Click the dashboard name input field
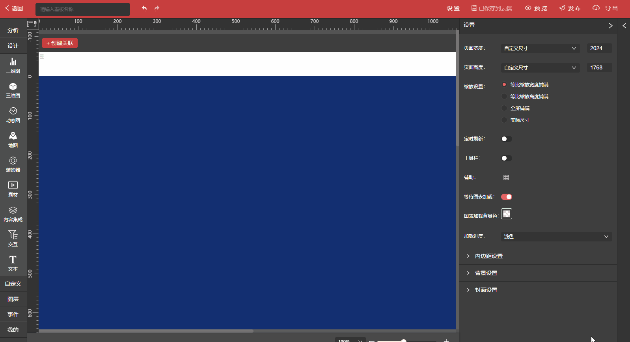The width and height of the screenshot is (630, 342). (x=83, y=9)
